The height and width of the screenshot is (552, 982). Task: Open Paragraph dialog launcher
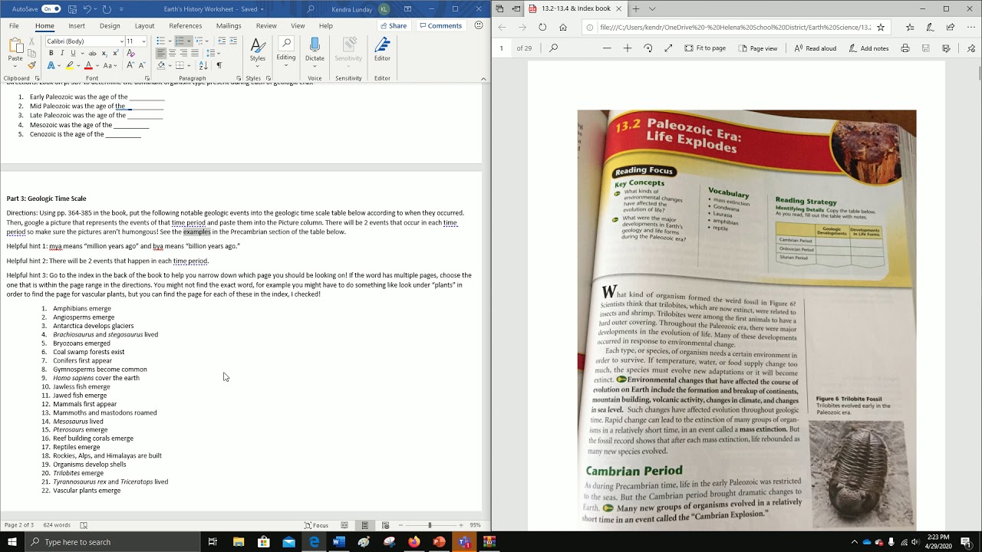pos(239,78)
